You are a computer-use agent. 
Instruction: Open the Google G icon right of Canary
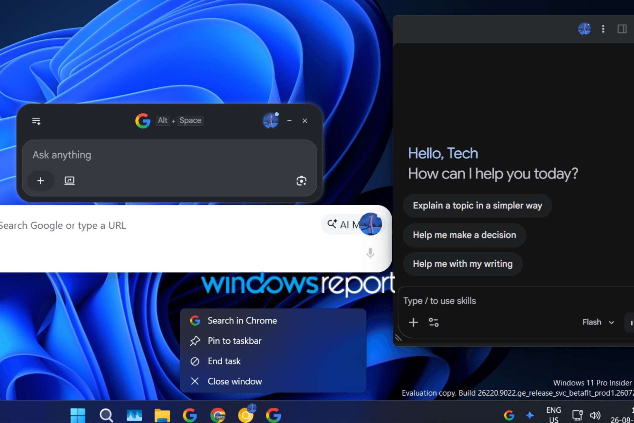(274, 415)
